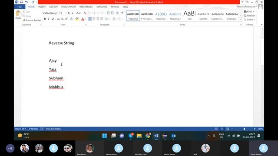Open Outlook from the taskbar
Image resolution: width=278 pixels, height=156 pixels.
coord(174,136)
